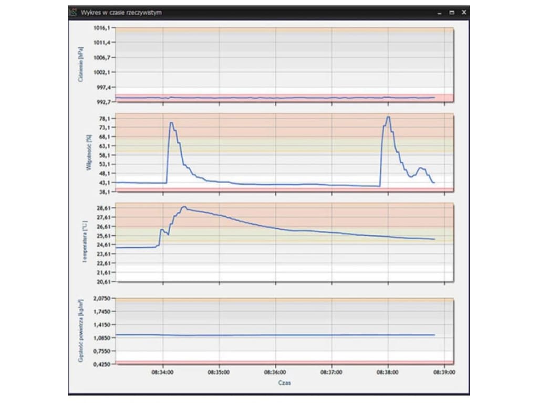Click the application icon in the title bar
Viewport: 538px width, 403px height.
click(x=73, y=10)
